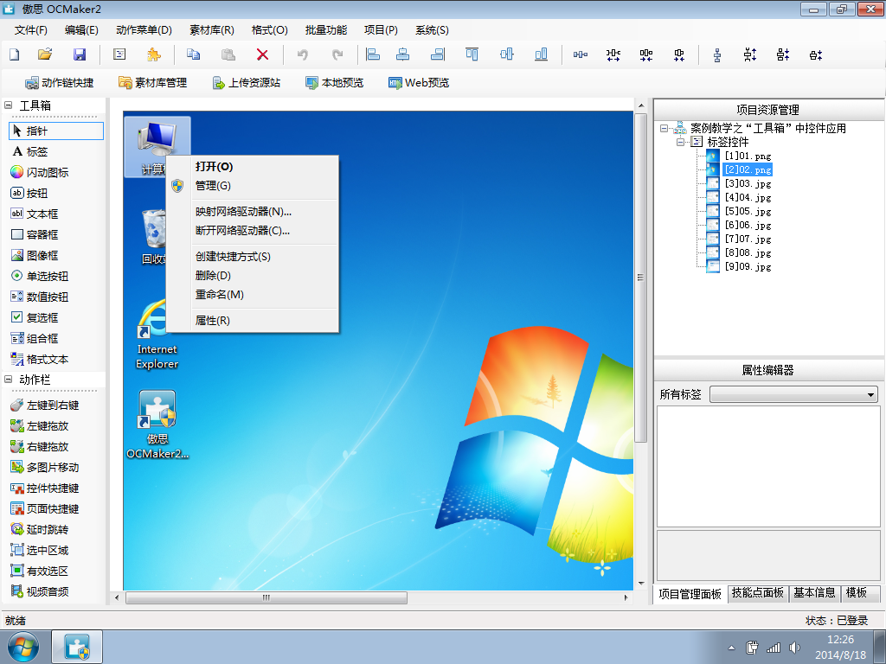Collapse the 标签控件 tree node
886x664 pixels.
[681, 142]
